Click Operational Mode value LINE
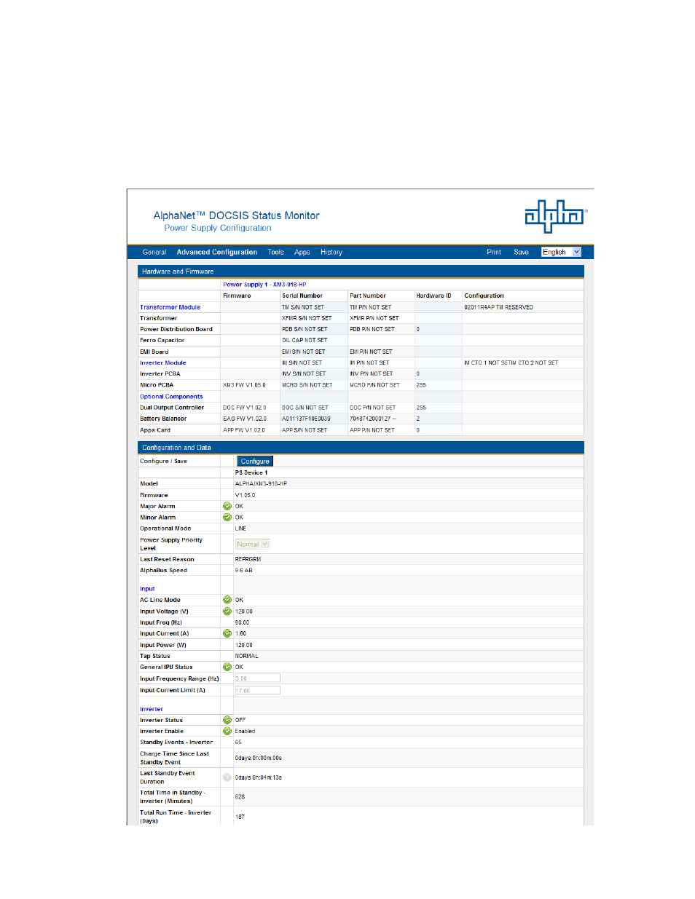Image resolution: width=695 pixels, height=899 pixels. coord(240,528)
